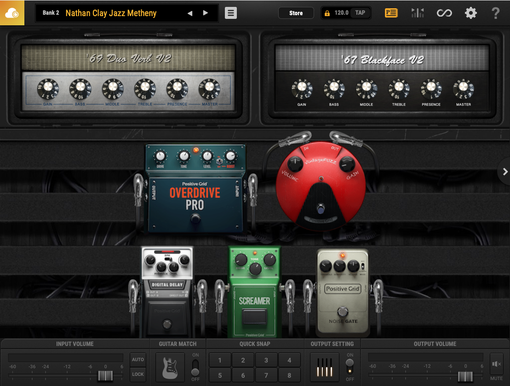Click the 120.0 BPM tempo value
This screenshot has width=510, height=386.
click(x=341, y=13)
